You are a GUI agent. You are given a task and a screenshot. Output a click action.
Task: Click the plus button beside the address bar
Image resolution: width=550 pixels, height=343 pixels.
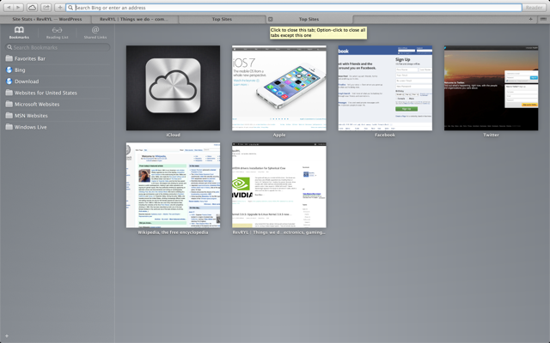pyautogui.click(x=59, y=8)
